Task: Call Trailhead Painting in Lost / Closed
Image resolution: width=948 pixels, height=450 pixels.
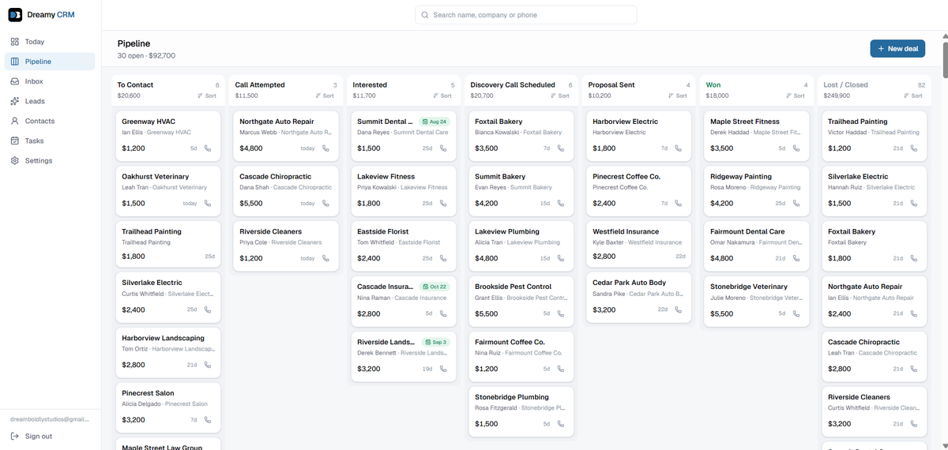Action: point(914,148)
